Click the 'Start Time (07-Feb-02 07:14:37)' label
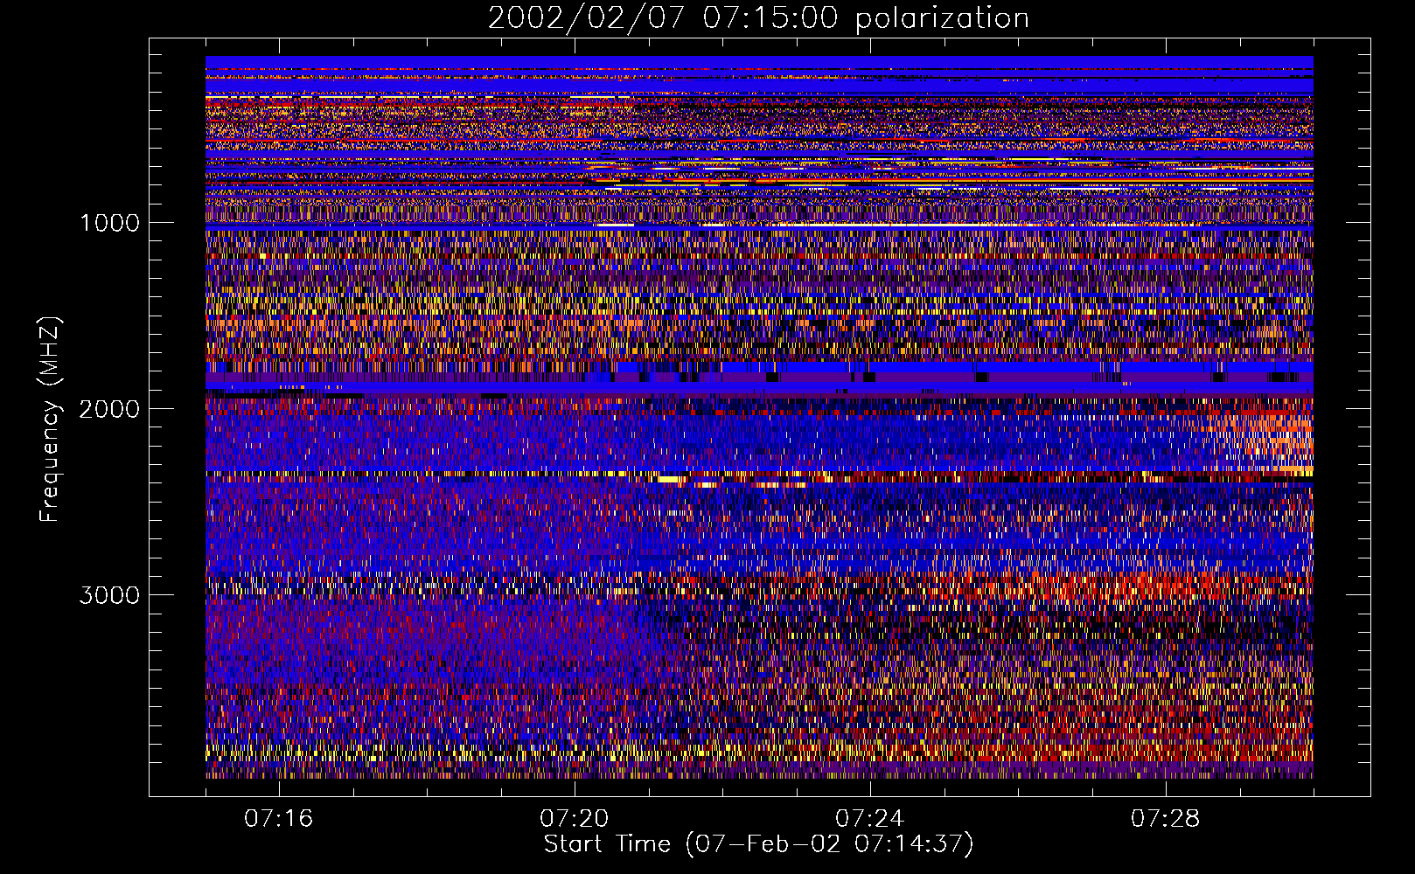The image size is (1415, 874). 758,844
